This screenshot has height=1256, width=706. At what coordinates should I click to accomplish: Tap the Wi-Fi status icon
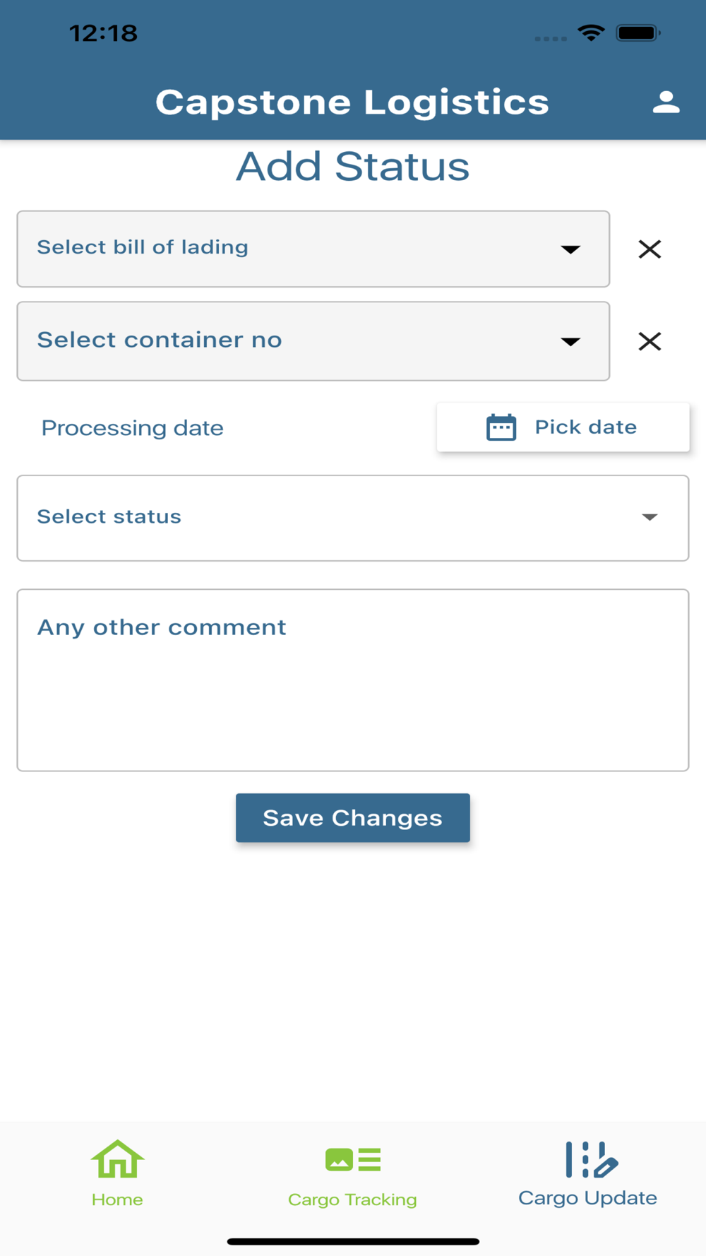pyautogui.click(x=591, y=32)
